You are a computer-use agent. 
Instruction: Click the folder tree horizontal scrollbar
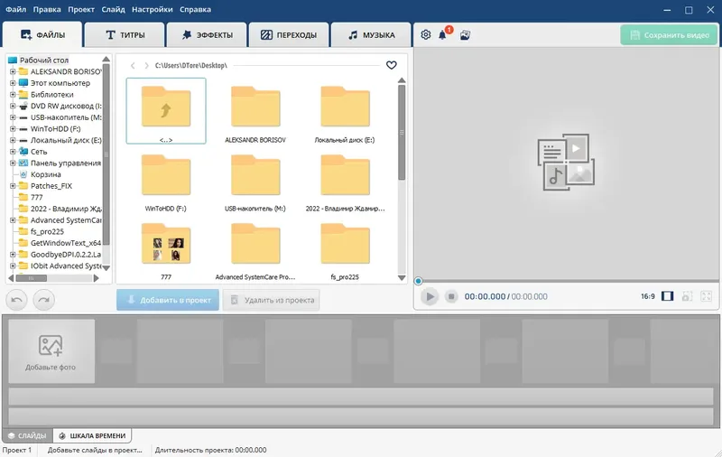(x=32, y=278)
